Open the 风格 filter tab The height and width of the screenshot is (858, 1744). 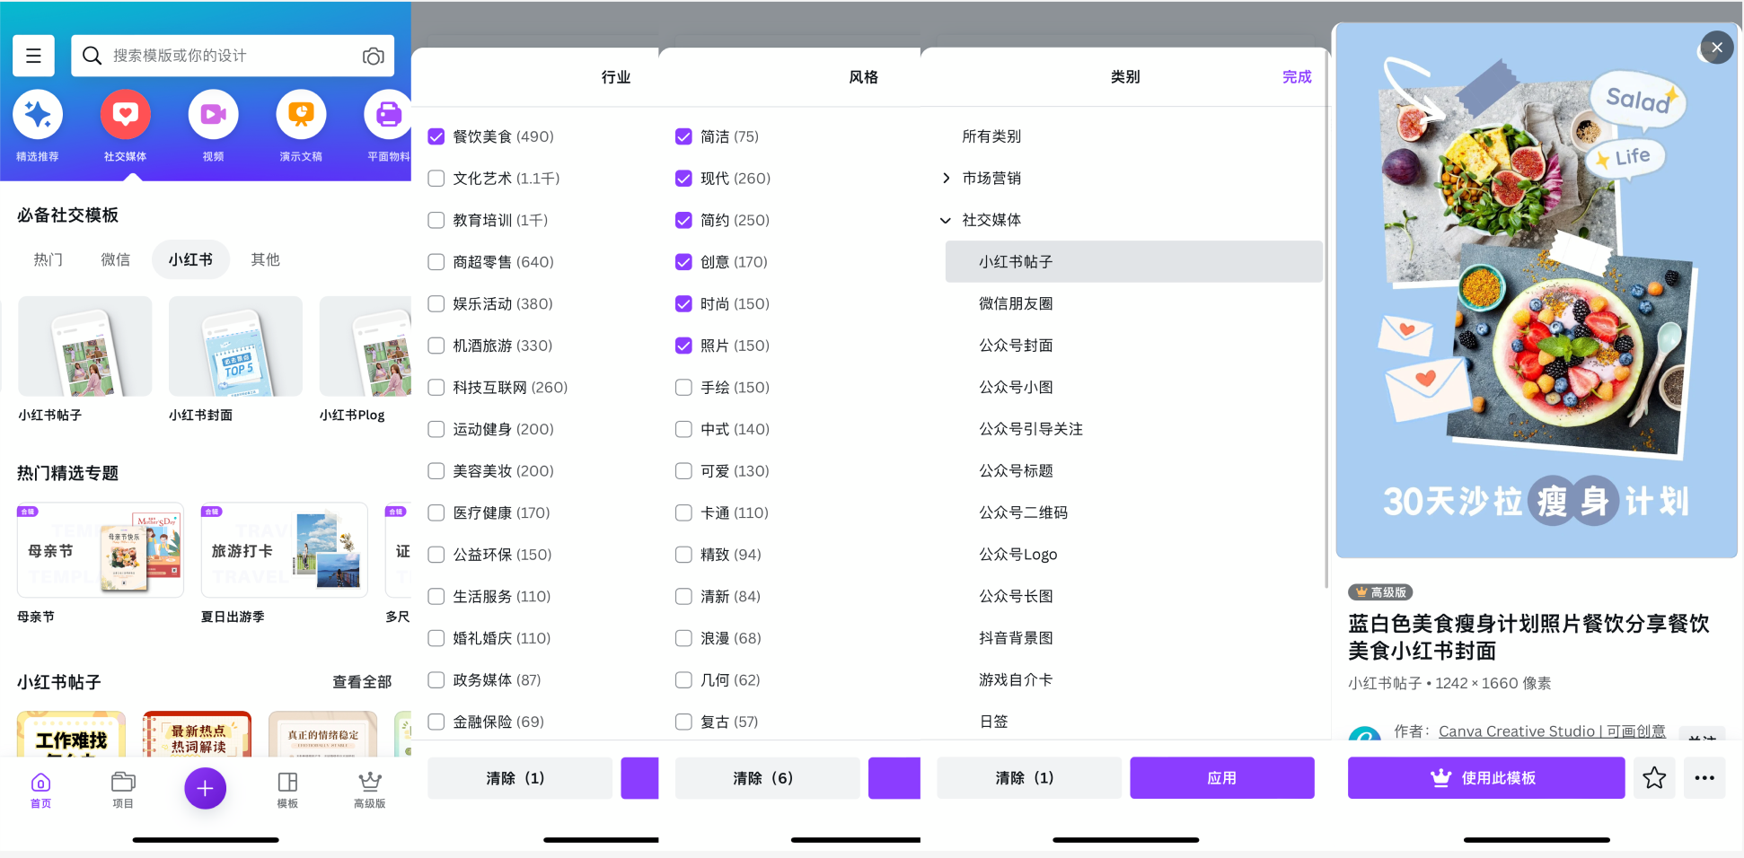(862, 77)
